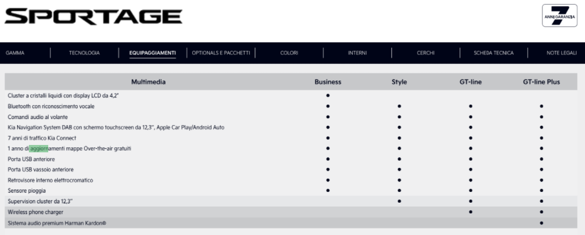The width and height of the screenshot is (585, 235).
Task: Open the Note Legali tab
Action: click(562, 53)
